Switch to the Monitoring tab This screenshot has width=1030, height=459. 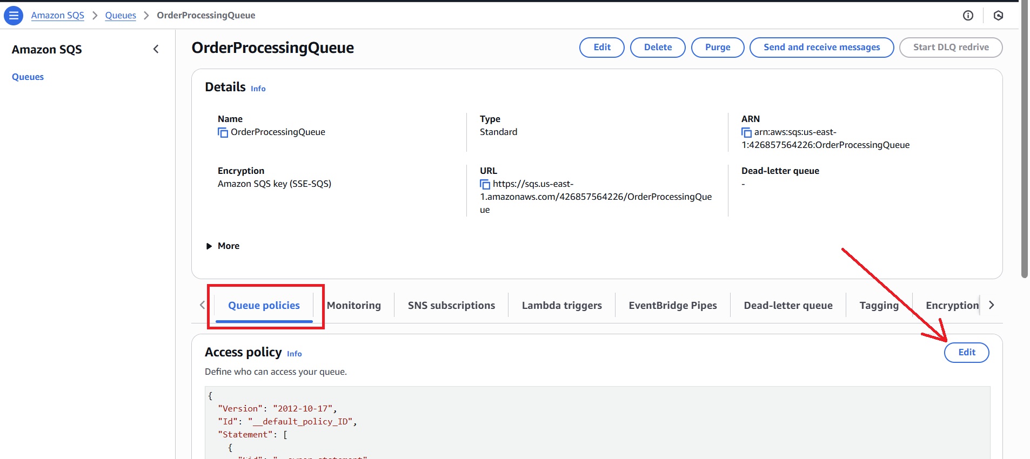pyautogui.click(x=354, y=305)
